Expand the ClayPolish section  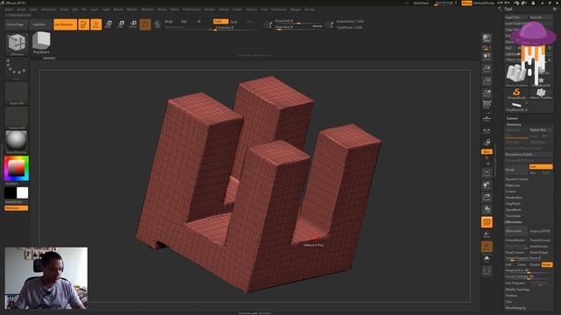(x=513, y=204)
